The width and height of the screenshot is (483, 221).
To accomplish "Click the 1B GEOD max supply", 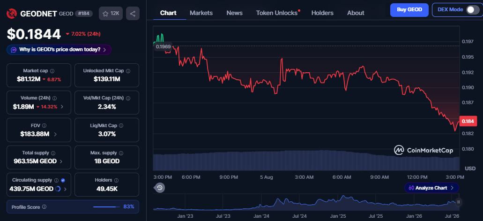I will pos(107,161).
